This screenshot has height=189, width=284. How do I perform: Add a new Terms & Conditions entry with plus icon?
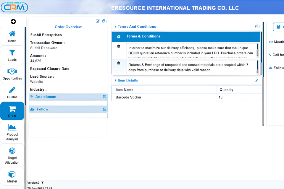click(x=119, y=37)
